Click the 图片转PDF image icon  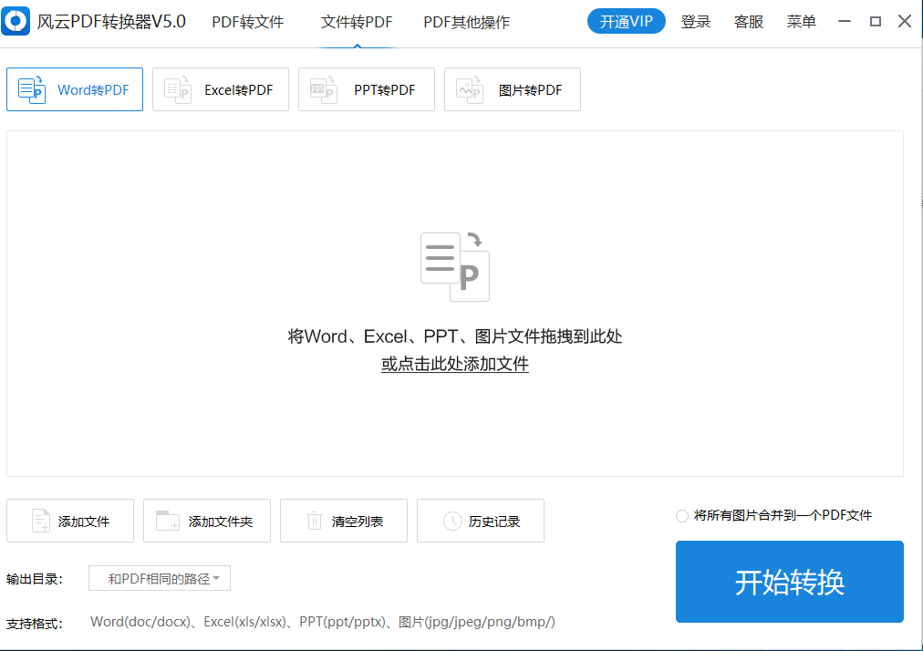tap(470, 90)
